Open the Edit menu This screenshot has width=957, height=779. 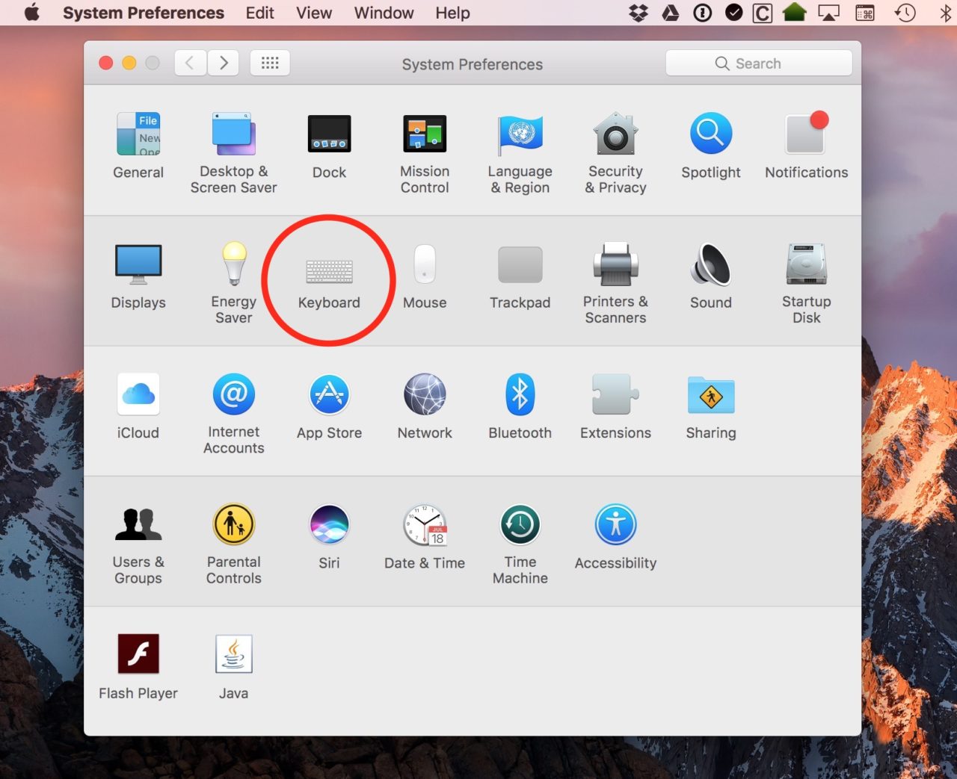[260, 13]
